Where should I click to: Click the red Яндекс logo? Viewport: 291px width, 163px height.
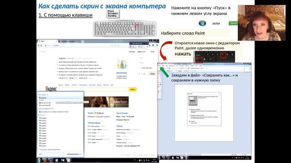[x=51, y=89]
